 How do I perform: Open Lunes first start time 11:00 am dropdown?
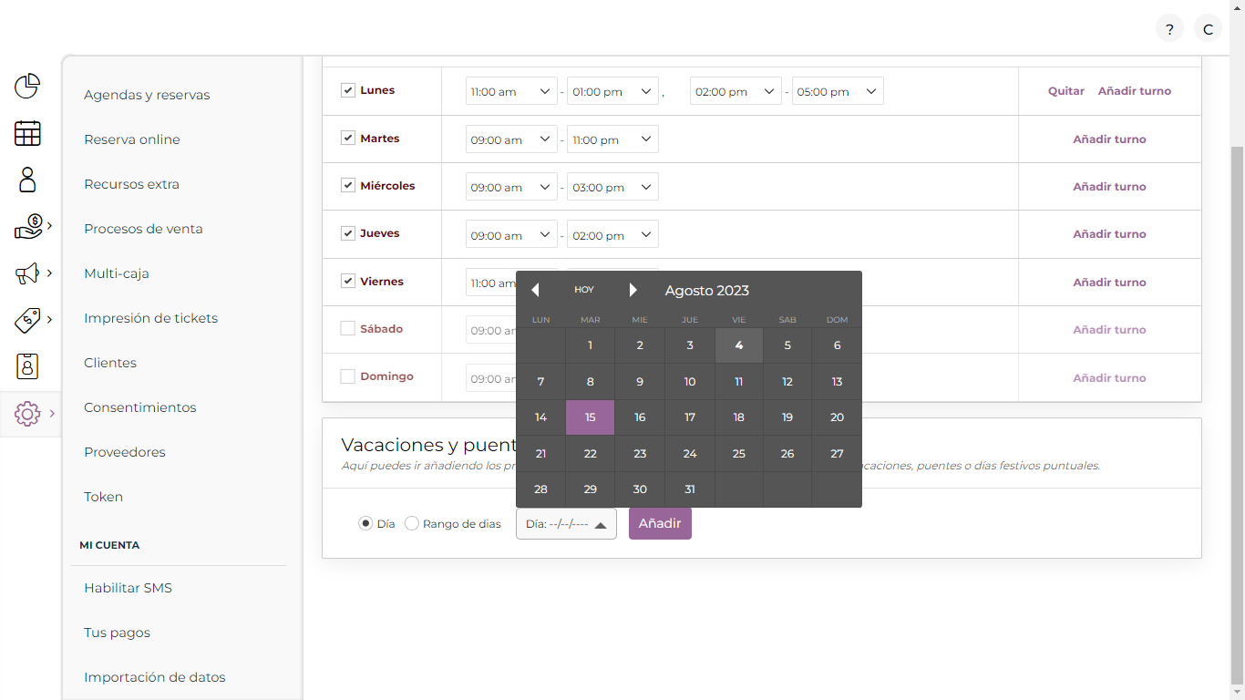(511, 91)
